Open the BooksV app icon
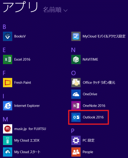The width and height of the screenshot is (128, 158). click(7, 36)
